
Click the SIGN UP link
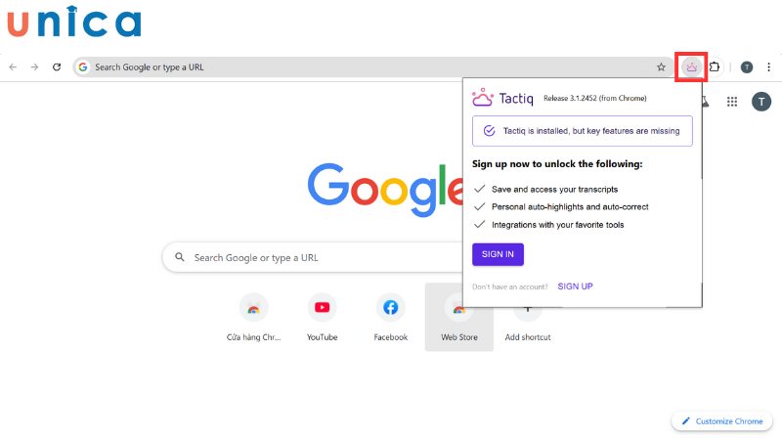[x=575, y=286]
